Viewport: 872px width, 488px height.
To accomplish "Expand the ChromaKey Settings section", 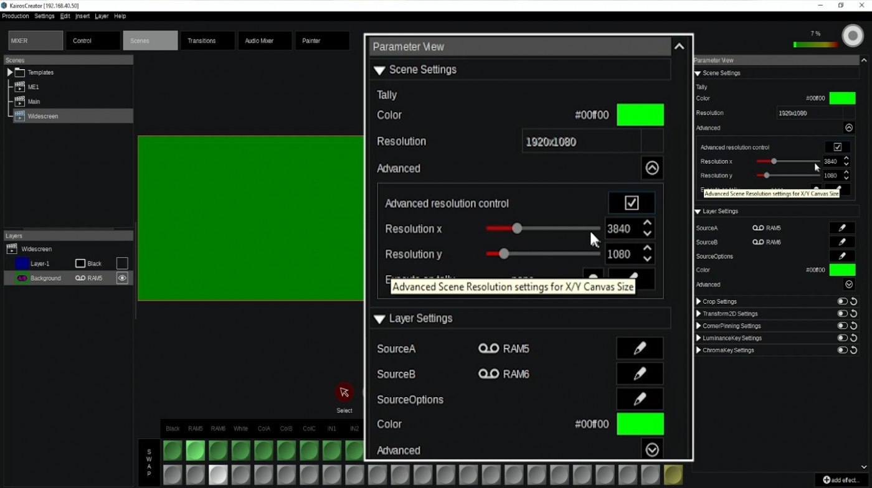I will pos(698,350).
